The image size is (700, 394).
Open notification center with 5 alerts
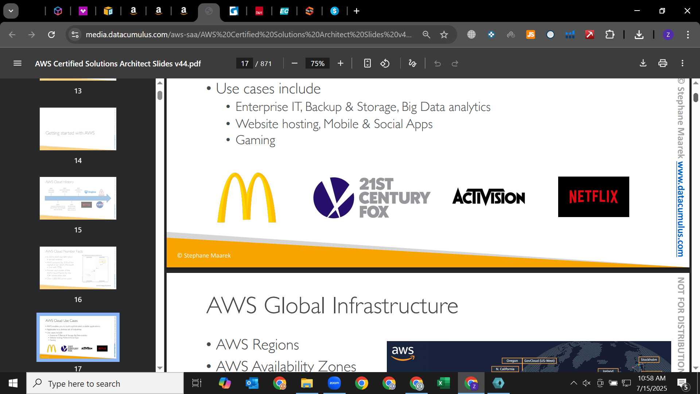coord(682,383)
